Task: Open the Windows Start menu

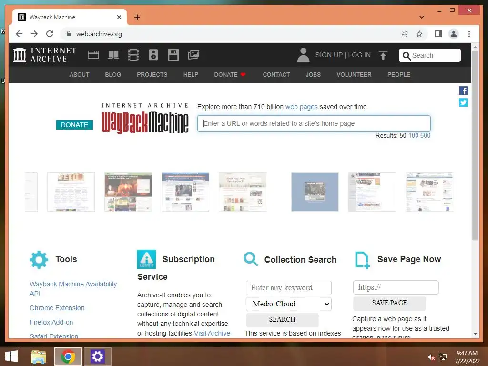Action: (11, 356)
